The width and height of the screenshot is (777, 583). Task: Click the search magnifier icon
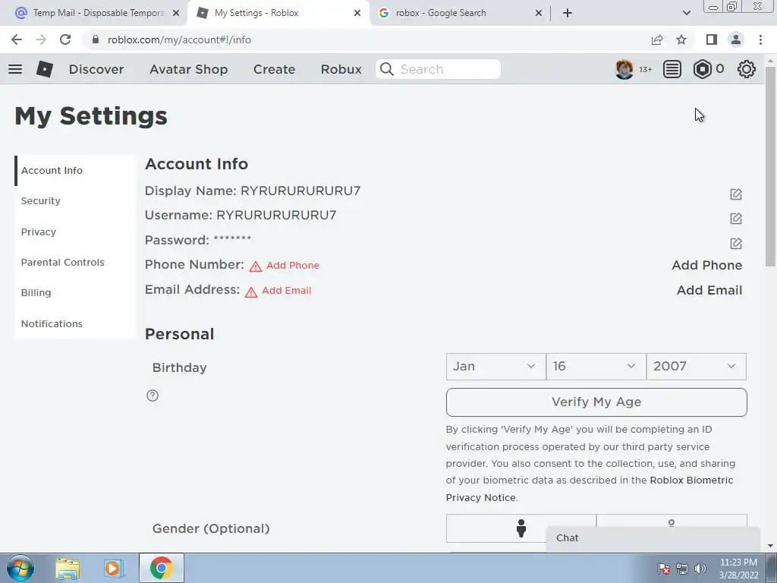click(x=387, y=69)
